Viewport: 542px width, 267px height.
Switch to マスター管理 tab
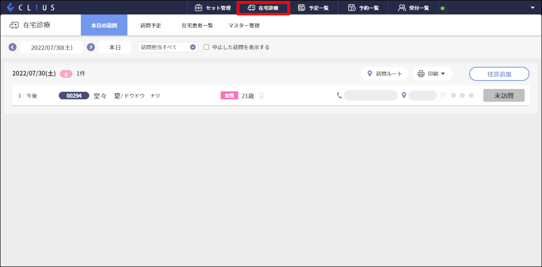pyautogui.click(x=244, y=25)
